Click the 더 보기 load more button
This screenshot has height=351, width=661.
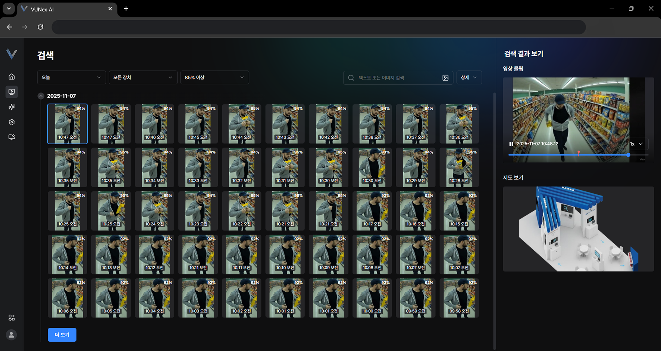62,335
